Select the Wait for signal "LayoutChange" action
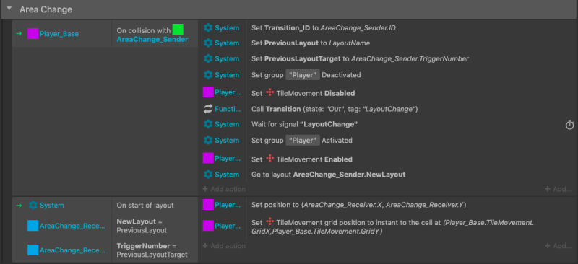 coord(304,125)
